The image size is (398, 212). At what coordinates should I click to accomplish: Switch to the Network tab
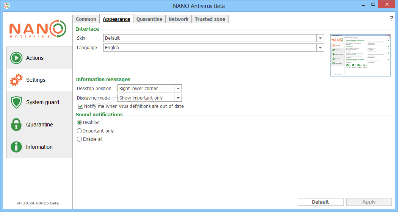(x=179, y=19)
